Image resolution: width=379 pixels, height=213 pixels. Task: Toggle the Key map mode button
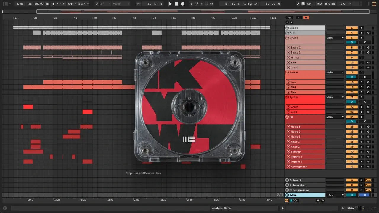(309, 4)
